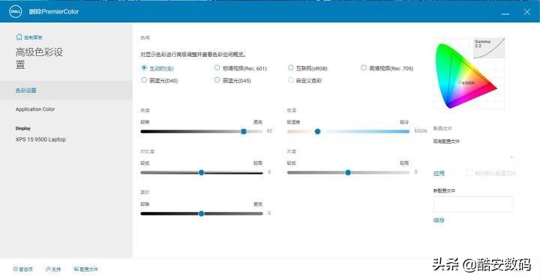Select 高清视频 (Rec. 709) gamut

pyautogui.click(x=364, y=68)
